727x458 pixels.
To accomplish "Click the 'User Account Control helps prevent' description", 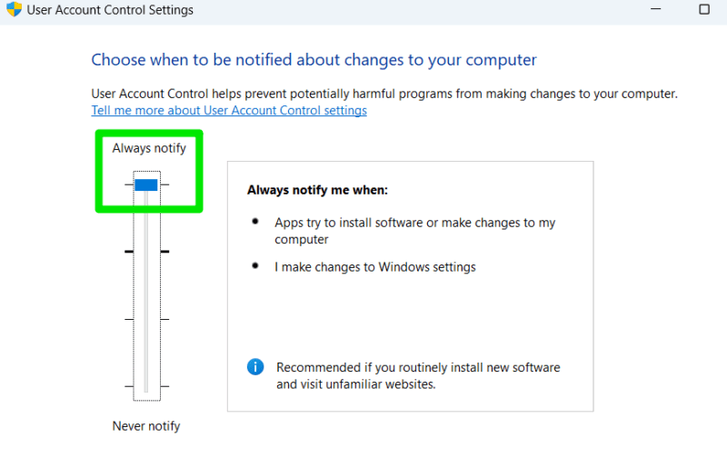I will tap(384, 94).
